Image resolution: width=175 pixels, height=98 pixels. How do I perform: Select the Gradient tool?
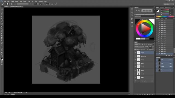[x=2, y=36]
